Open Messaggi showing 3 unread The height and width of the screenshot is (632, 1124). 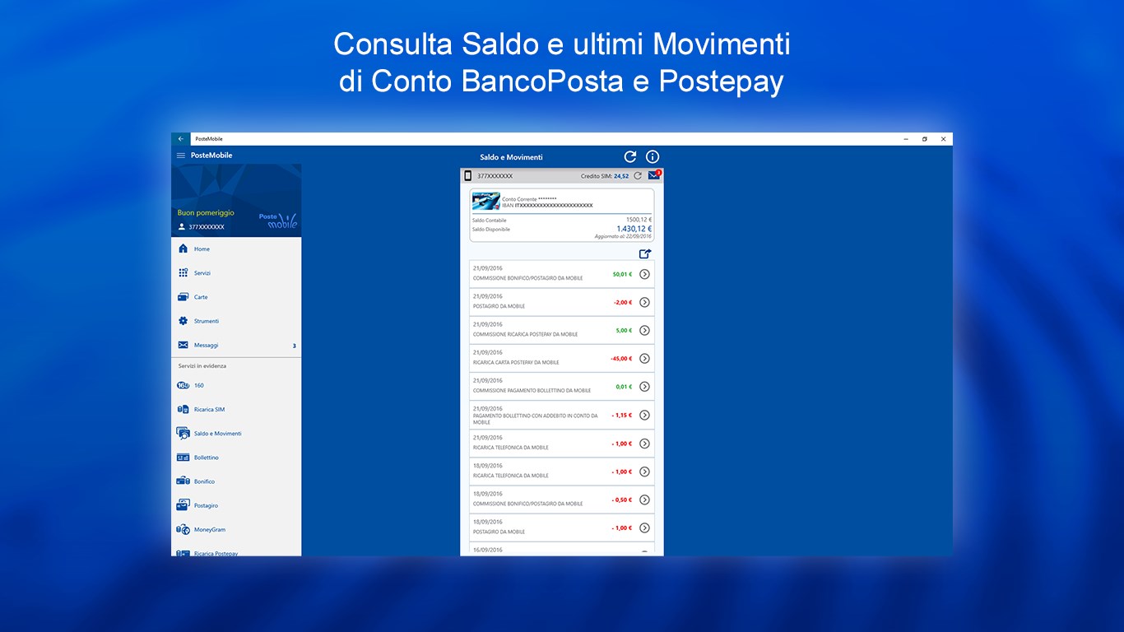tap(208, 345)
